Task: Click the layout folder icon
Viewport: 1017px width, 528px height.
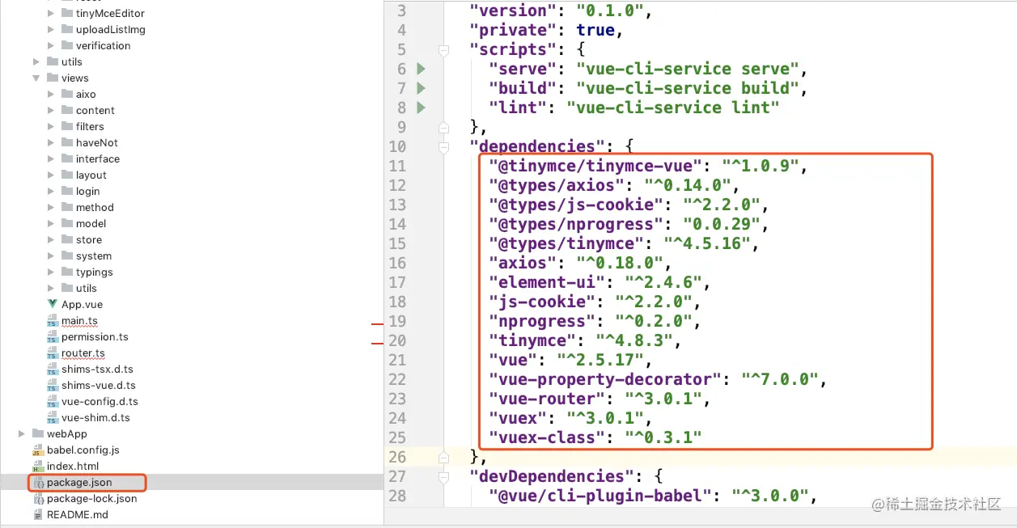Action: (67, 175)
